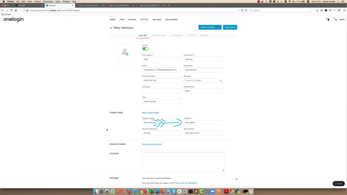347x195 pixels.
Task: Click inside the Comment text area
Action: (183, 162)
